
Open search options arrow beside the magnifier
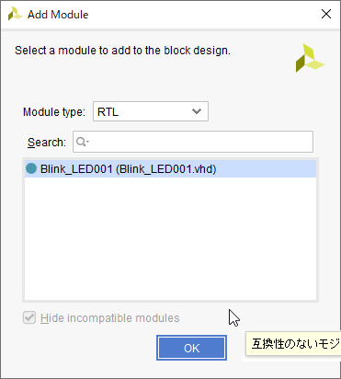[87, 142]
